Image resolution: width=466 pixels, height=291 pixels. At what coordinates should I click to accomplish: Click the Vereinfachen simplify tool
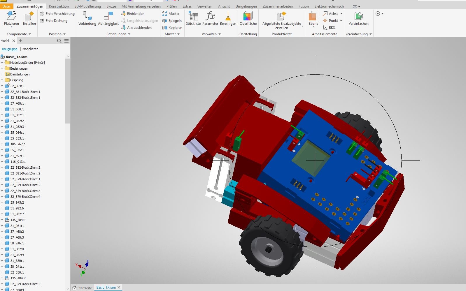(358, 19)
